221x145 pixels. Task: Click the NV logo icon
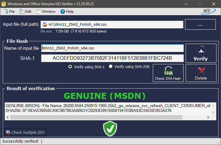click(208, 12)
